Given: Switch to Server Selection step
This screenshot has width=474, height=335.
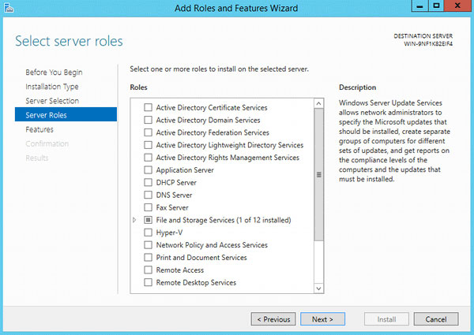Looking at the screenshot, I should point(52,101).
